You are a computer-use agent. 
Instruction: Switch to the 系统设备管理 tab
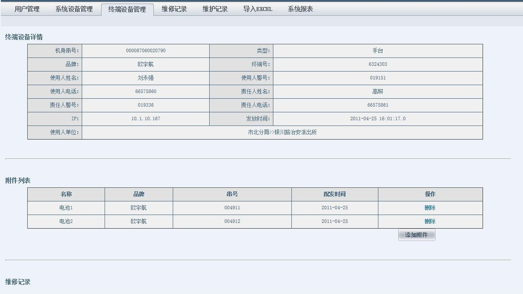[x=74, y=9]
